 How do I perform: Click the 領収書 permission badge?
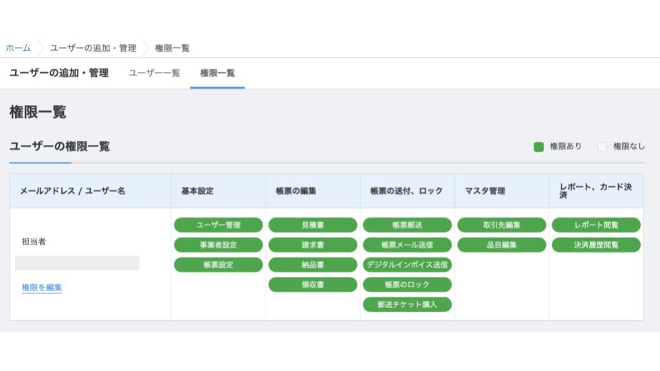coord(313,284)
